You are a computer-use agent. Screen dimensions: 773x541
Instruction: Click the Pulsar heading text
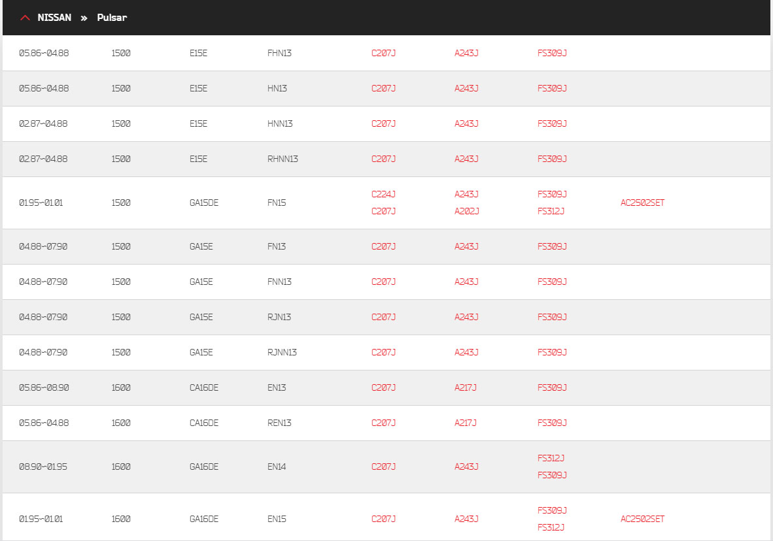[x=112, y=17]
